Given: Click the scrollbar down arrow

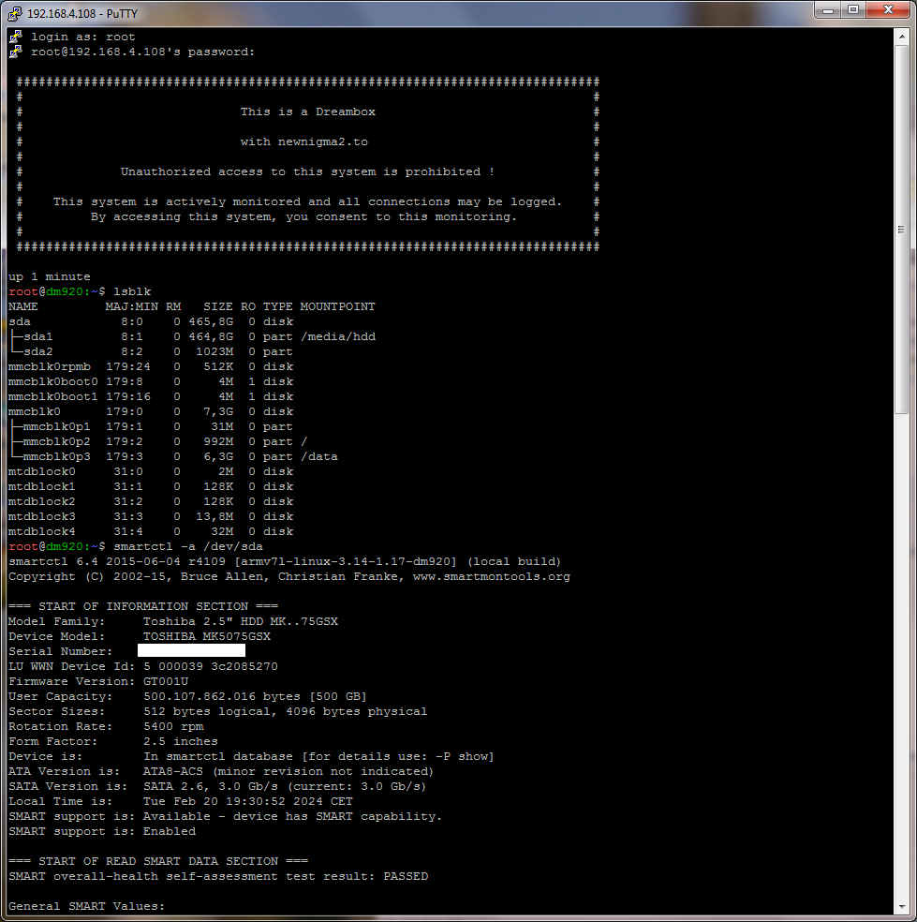Looking at the screenshot, I should [902, 907].
